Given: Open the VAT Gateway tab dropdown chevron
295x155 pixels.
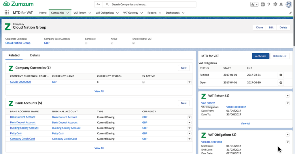Looking at the screenshot, I should click(x=142, y=13).
